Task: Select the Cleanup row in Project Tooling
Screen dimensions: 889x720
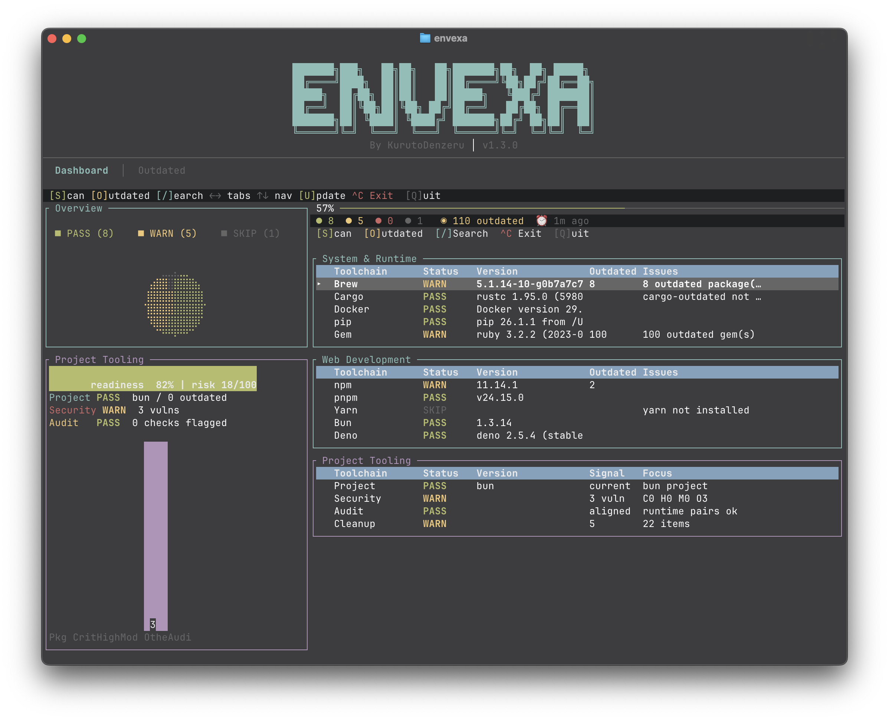Action: [x=577, y=524]
